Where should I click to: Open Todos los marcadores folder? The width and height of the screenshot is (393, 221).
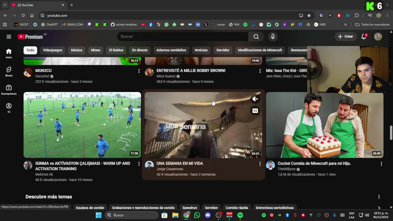(372, 25)
